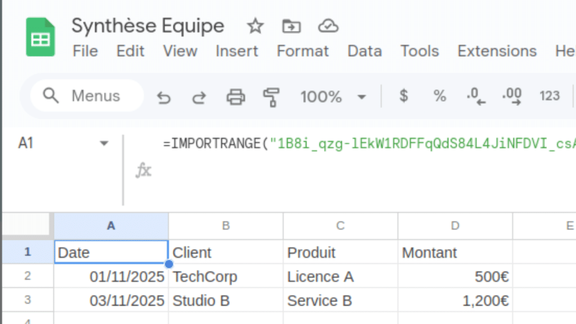Select the Montant cell
Image resolution: width=576 pixels, height=324 pixels.
(455, 253)
